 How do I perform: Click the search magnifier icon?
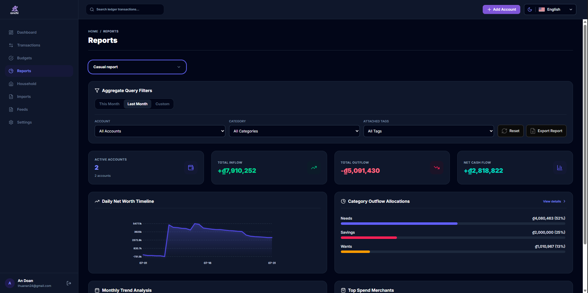pos(92,9)
